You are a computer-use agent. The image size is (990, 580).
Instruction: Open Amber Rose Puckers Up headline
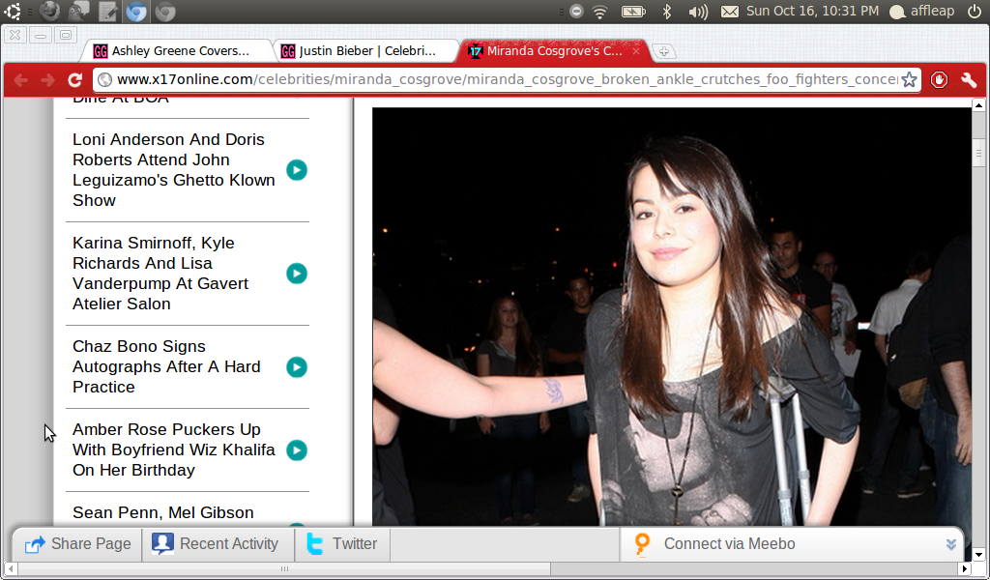coord(174,450)
